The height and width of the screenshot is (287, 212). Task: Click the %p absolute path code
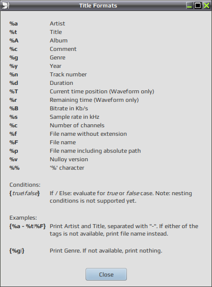pyautogui.click(x=13, y=151)
